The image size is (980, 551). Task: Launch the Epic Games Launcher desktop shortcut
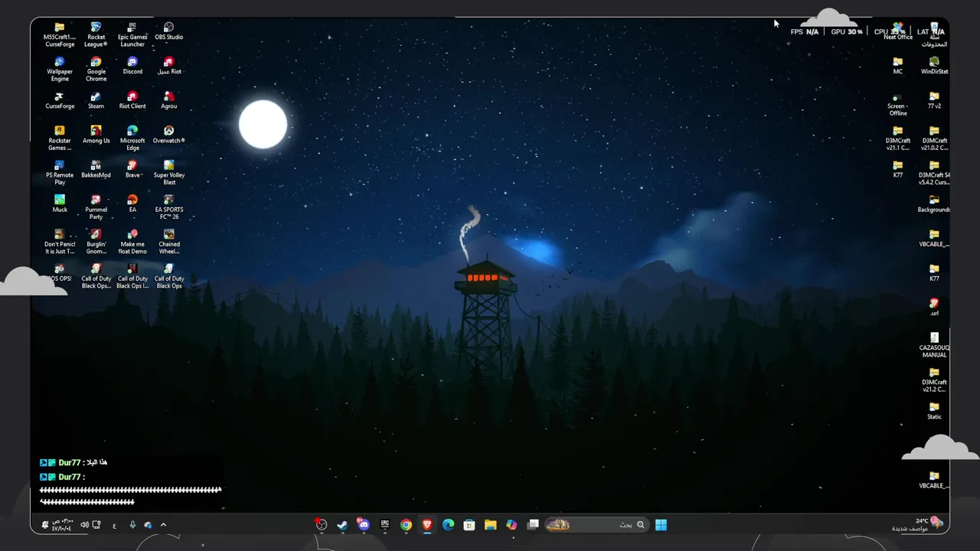pos(132,34)
